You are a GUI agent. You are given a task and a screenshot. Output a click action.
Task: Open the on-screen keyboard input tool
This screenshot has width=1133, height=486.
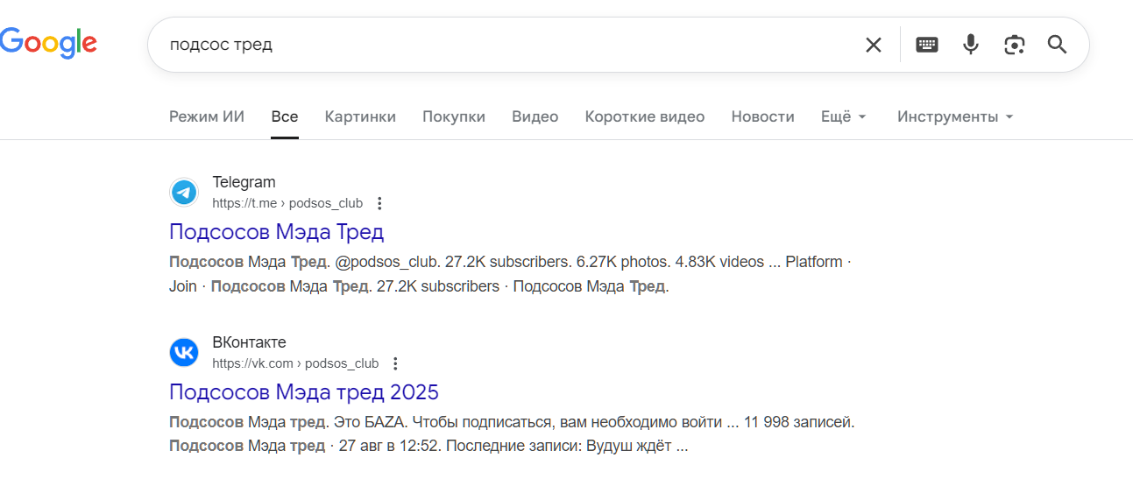(927, 45)
